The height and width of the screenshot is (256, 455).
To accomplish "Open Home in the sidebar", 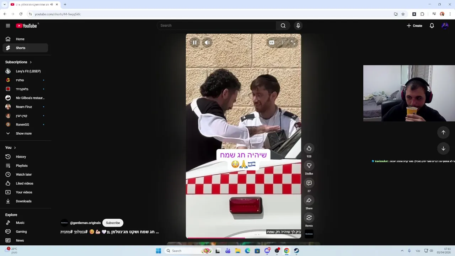I will (25, 39).
